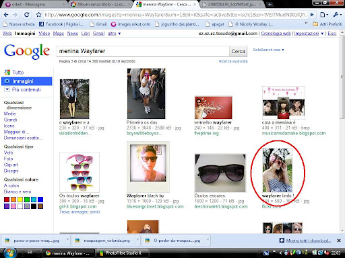The width and height of the screenshot is (345, 258).
Task: Open Ricerca avanzata link
Action: pyautogui.click(x=233, y=61)
